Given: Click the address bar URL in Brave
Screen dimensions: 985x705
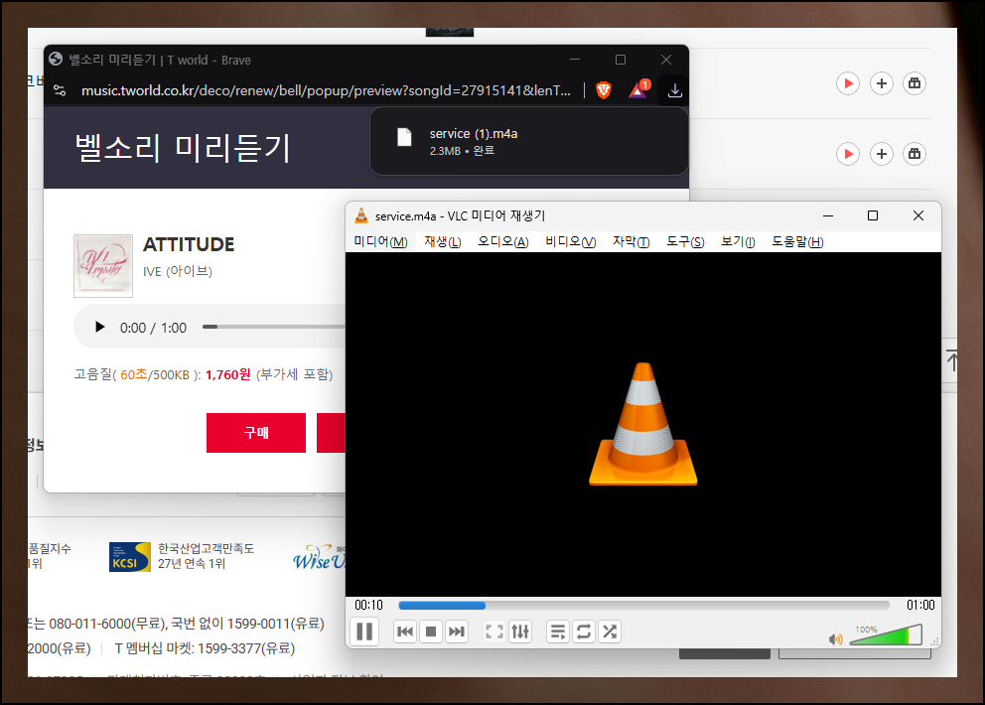Looking at the screenshot, I should tap(326, 90).
